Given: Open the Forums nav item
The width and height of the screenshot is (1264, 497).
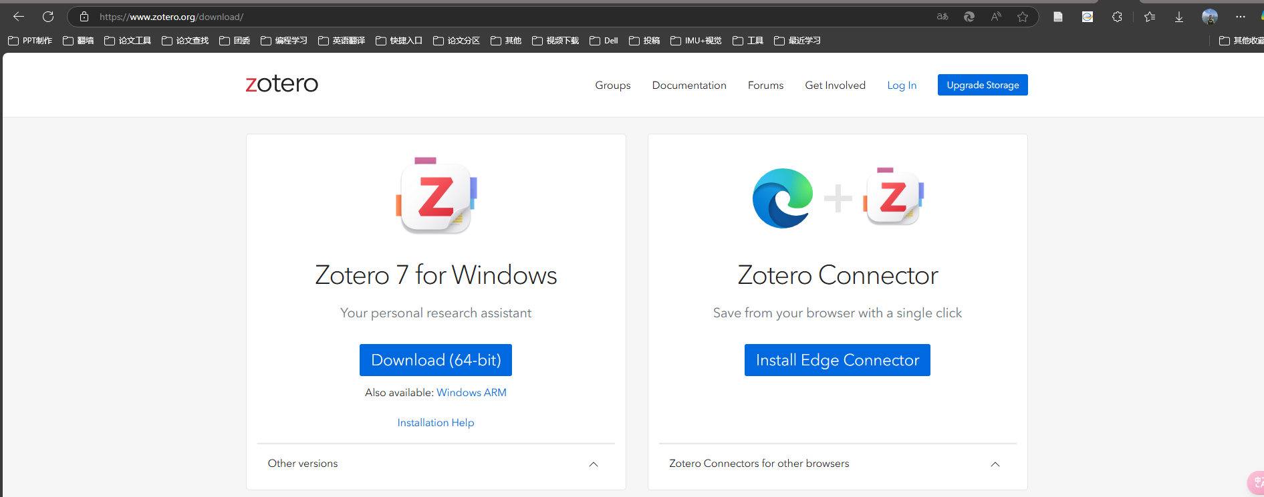Looking at the screenshot, I should tap(765, 86).
